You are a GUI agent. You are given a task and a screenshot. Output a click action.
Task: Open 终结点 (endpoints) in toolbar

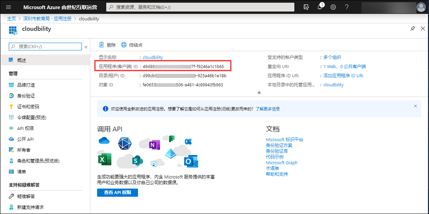coord(132,45)
